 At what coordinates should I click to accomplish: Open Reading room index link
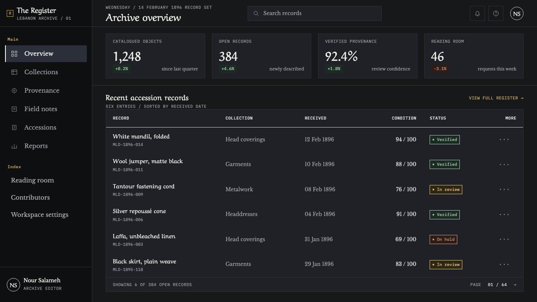(32, 180)
